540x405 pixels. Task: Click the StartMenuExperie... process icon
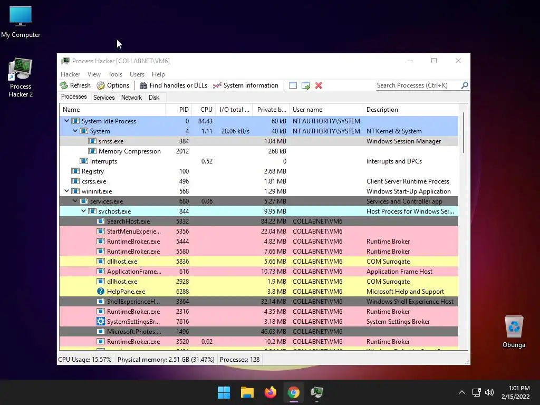[x=101, y=231]
